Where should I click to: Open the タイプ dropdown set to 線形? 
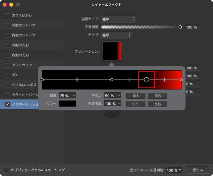[x=116, y=35]
